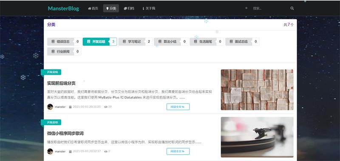Select the 开发总结 category tag

point(96,42)
